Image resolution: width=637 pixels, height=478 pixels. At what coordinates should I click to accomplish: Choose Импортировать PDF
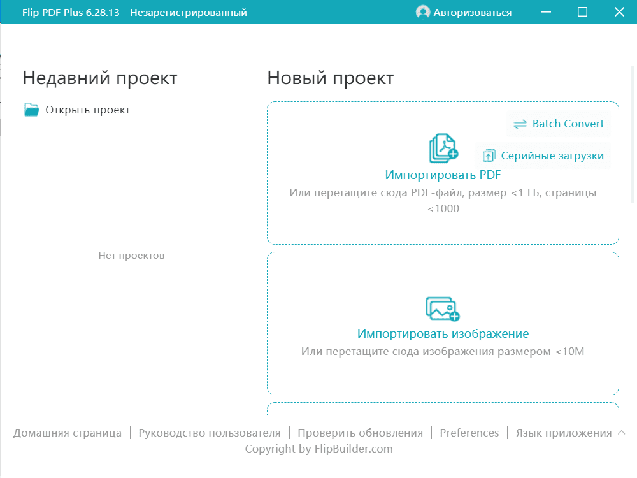pos(443,175)
